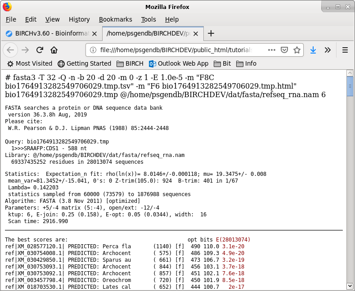Show site information for the URL
Screen dimensions: 355x291
click(x=92, y=50)
